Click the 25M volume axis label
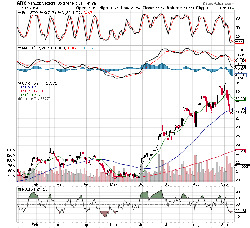The image size is (250, 228). pos(12,176)
